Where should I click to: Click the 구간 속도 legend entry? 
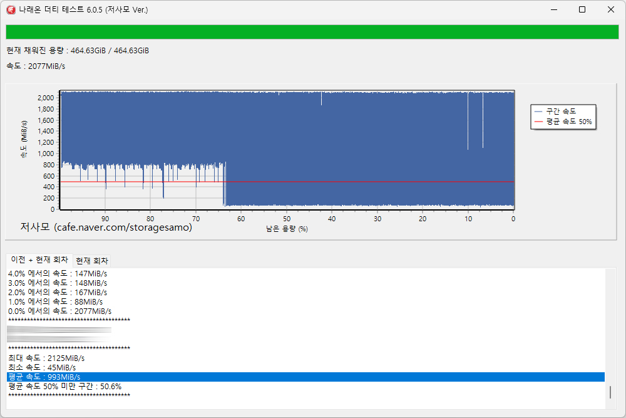pos(555,111)
